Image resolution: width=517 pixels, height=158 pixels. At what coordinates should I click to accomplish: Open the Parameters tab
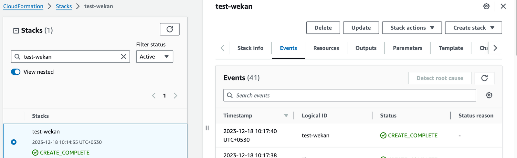[x=407, y=48]
